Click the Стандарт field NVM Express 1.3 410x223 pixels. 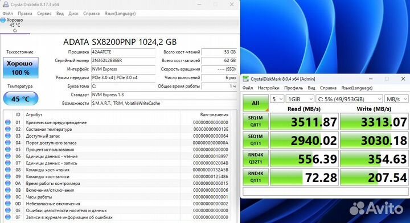(164, 94)
